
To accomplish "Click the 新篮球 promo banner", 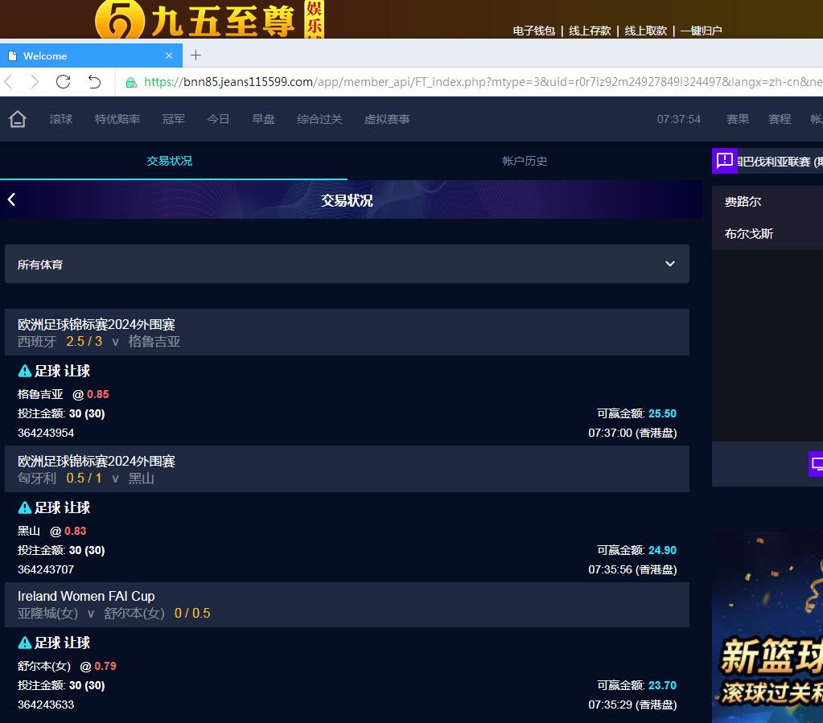I will 767,627.
